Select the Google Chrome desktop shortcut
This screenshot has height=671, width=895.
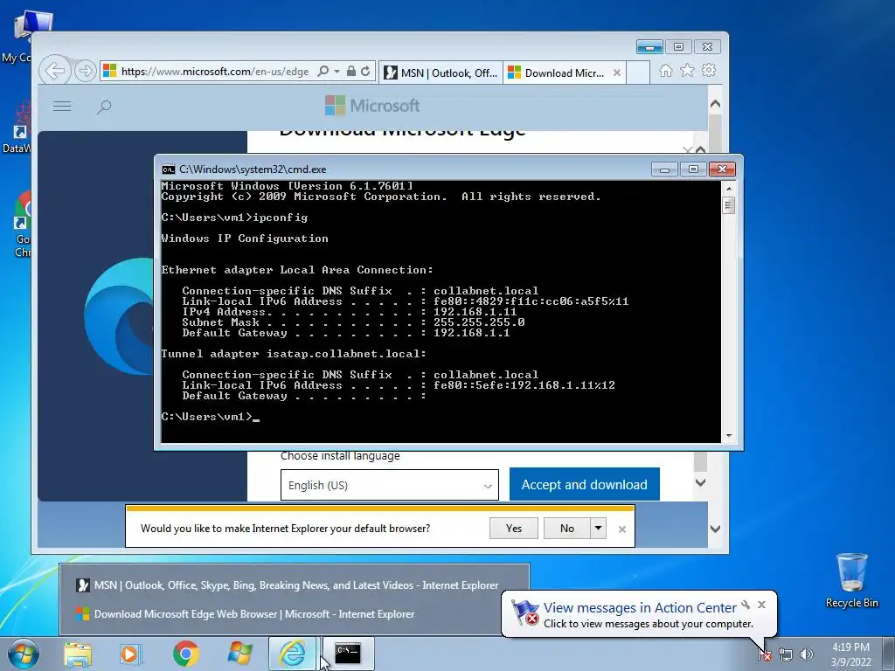(x=23, y=225)
